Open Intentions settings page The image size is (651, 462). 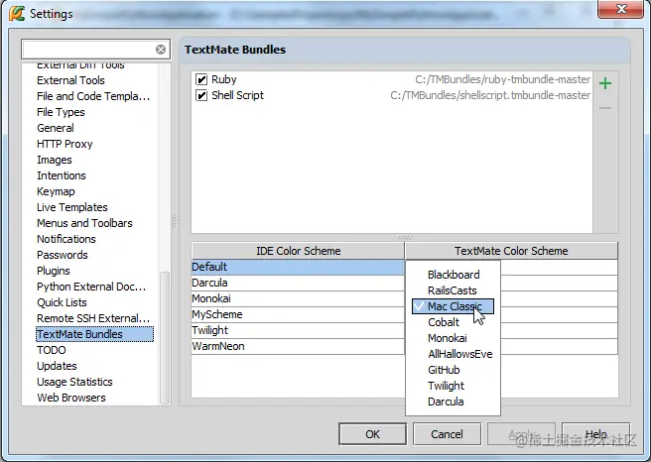pos(62,175)
